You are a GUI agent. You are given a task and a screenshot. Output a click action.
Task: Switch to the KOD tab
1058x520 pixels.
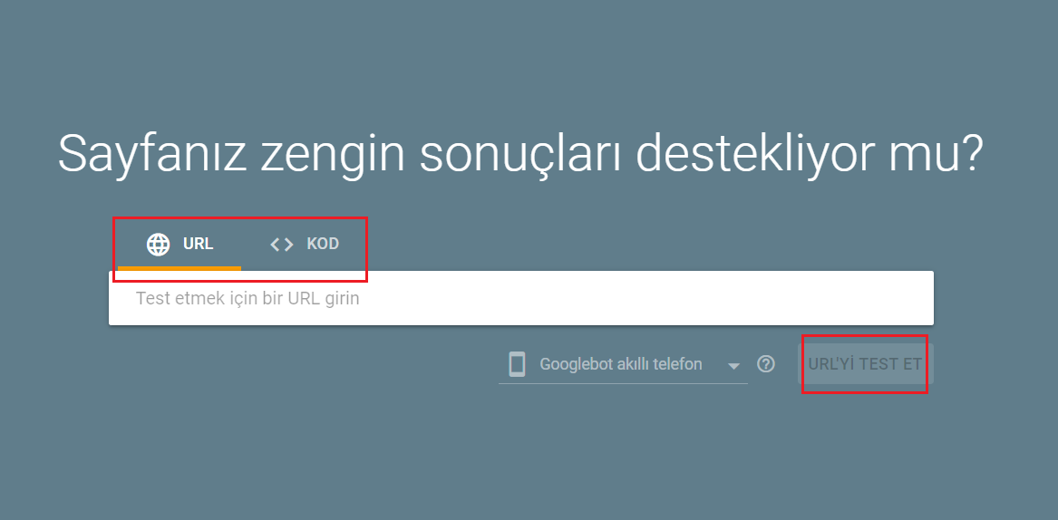(x=305, y=245)
